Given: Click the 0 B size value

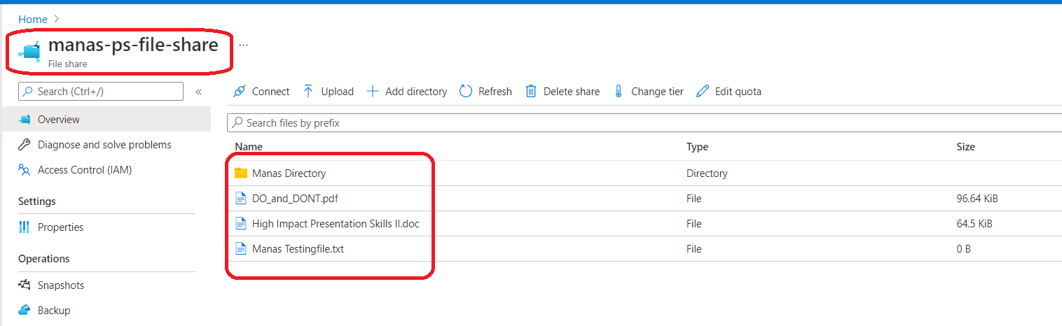Looking at the screenshot, I should pyautogui.click(x=963, y=249).
